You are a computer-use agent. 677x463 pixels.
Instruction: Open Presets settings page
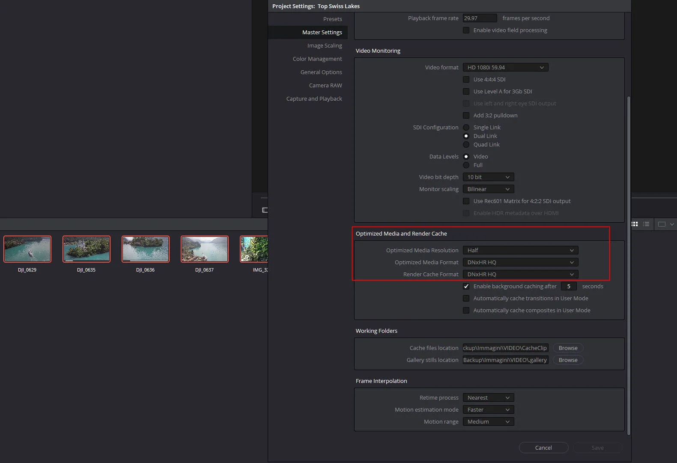(332, 19)
